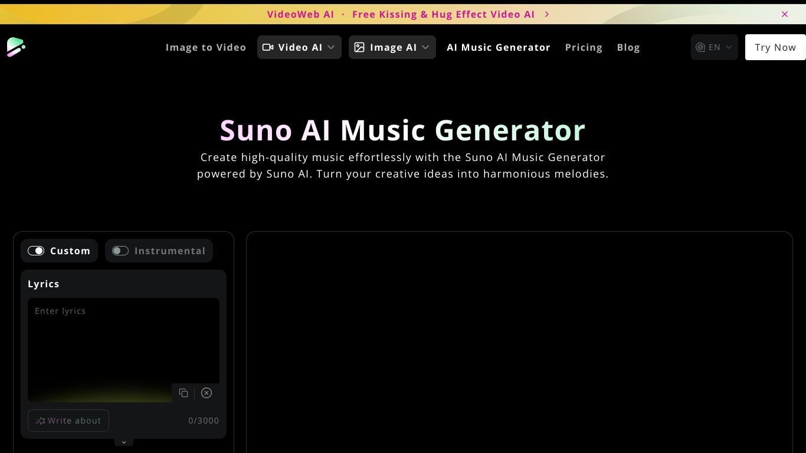
Task: Open the EN language selector
Action: (714, 47)
